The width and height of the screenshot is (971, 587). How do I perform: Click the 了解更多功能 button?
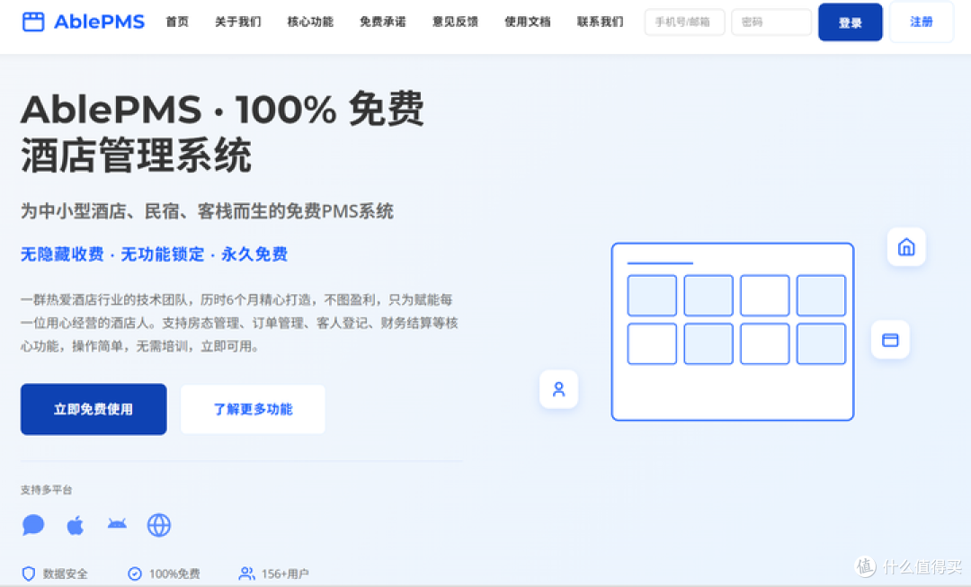pyautogui.click(x=253, y=409)
